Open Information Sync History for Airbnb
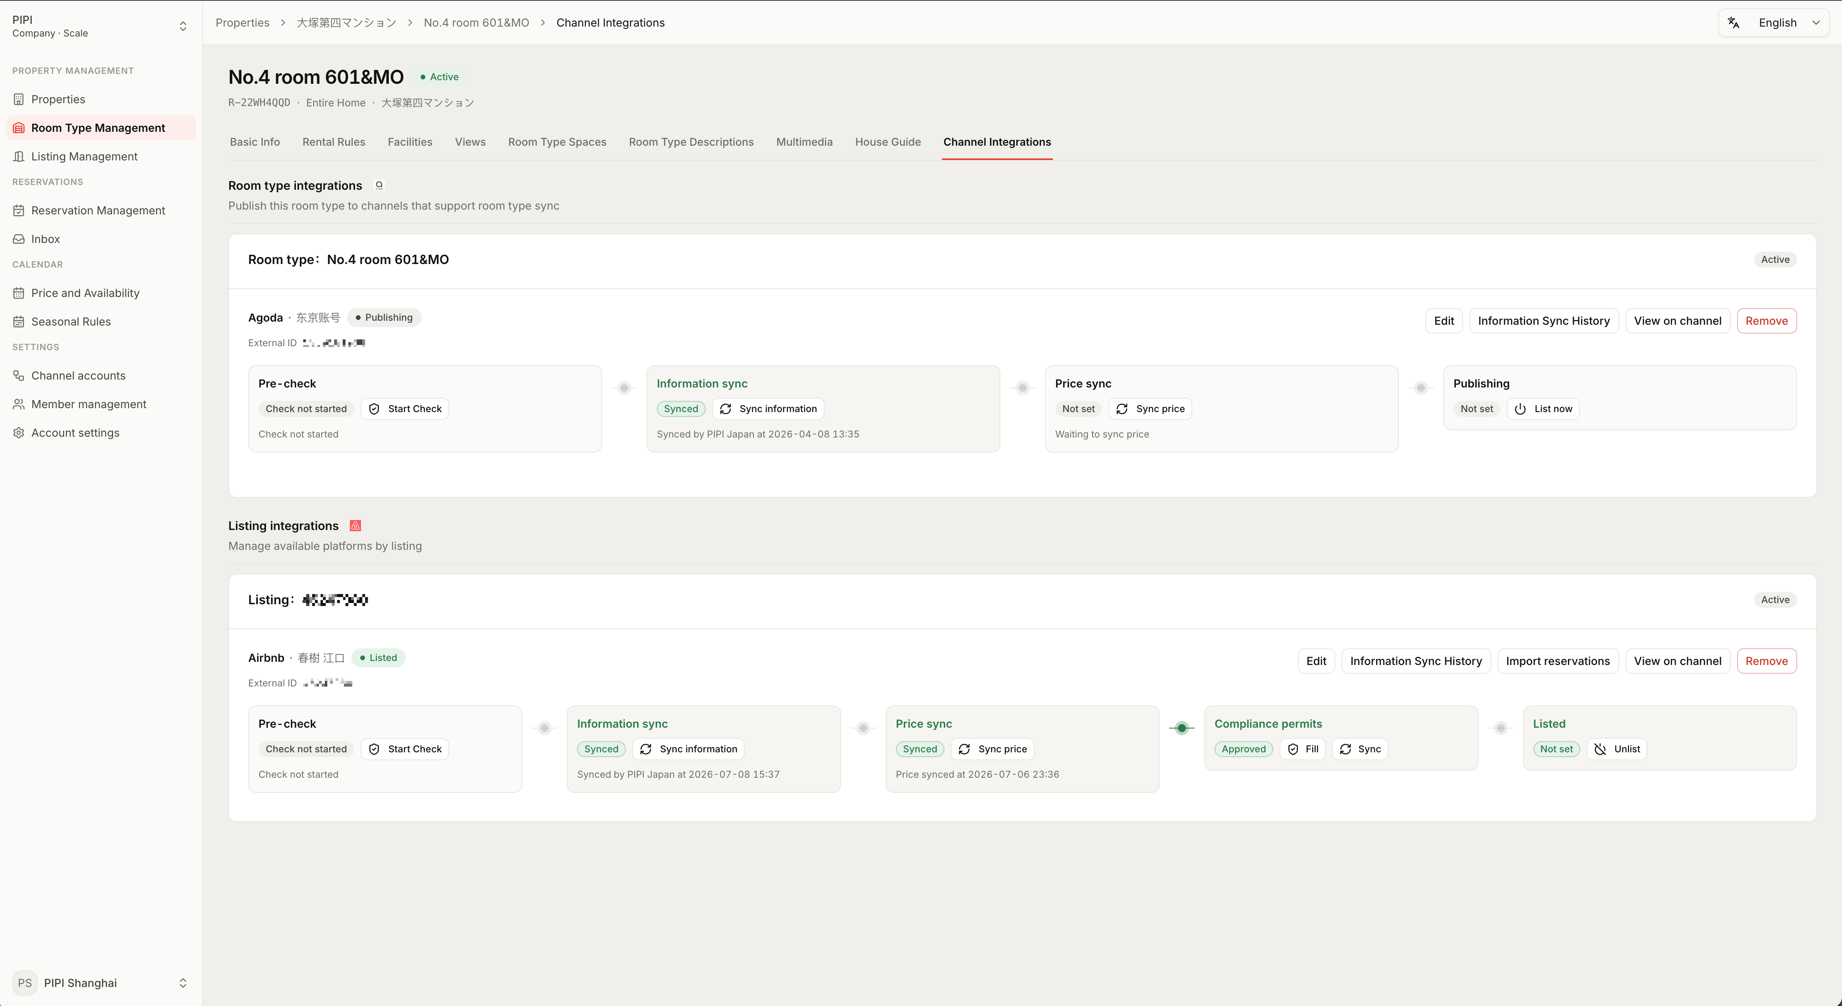 click(1416, 661)
